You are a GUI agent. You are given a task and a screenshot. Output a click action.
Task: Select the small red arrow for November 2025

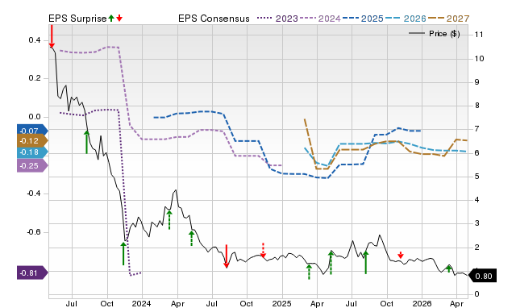[x=401, y=255]
